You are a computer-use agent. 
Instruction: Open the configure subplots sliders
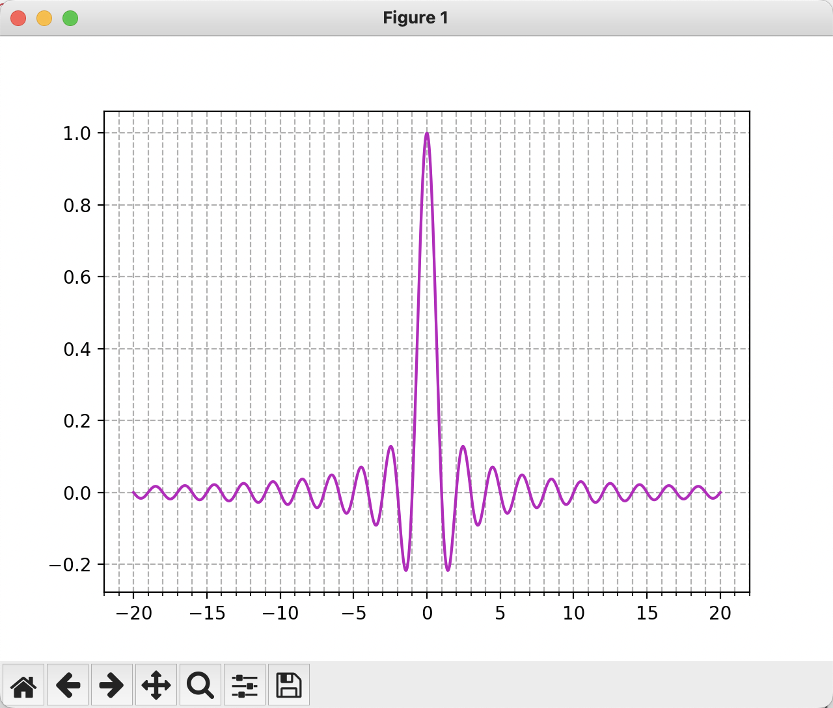tap(245, 685)
